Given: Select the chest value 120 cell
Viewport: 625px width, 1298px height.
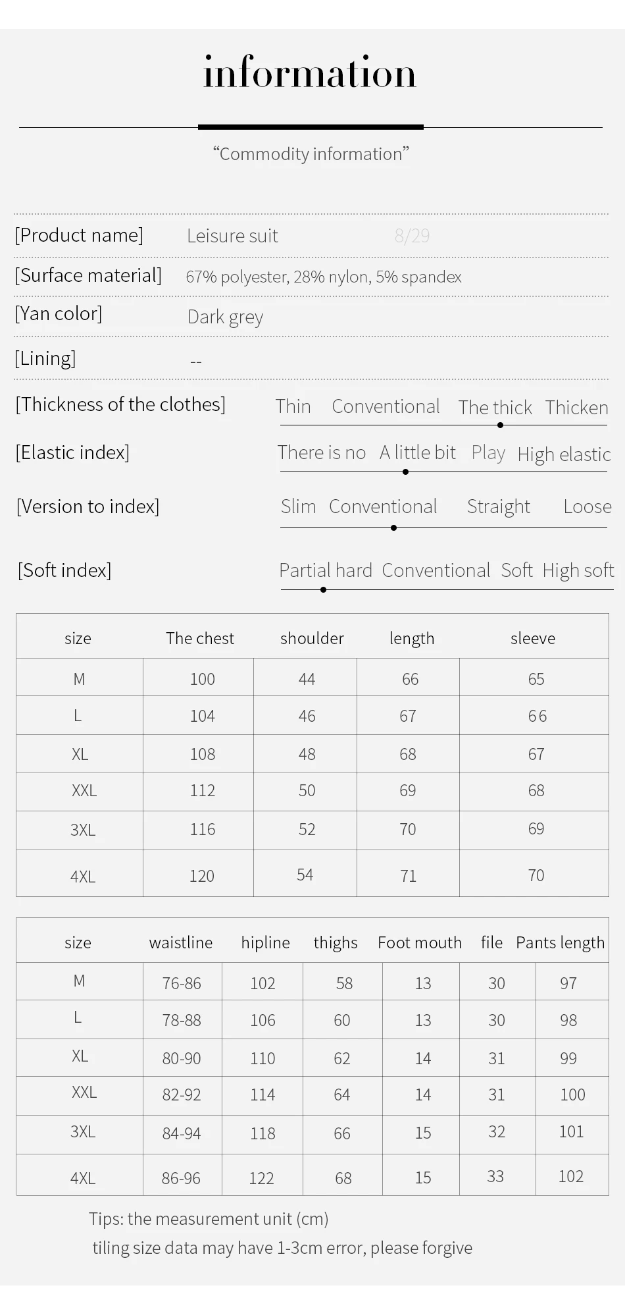Looking at the screenshot, I should [202, 876].
